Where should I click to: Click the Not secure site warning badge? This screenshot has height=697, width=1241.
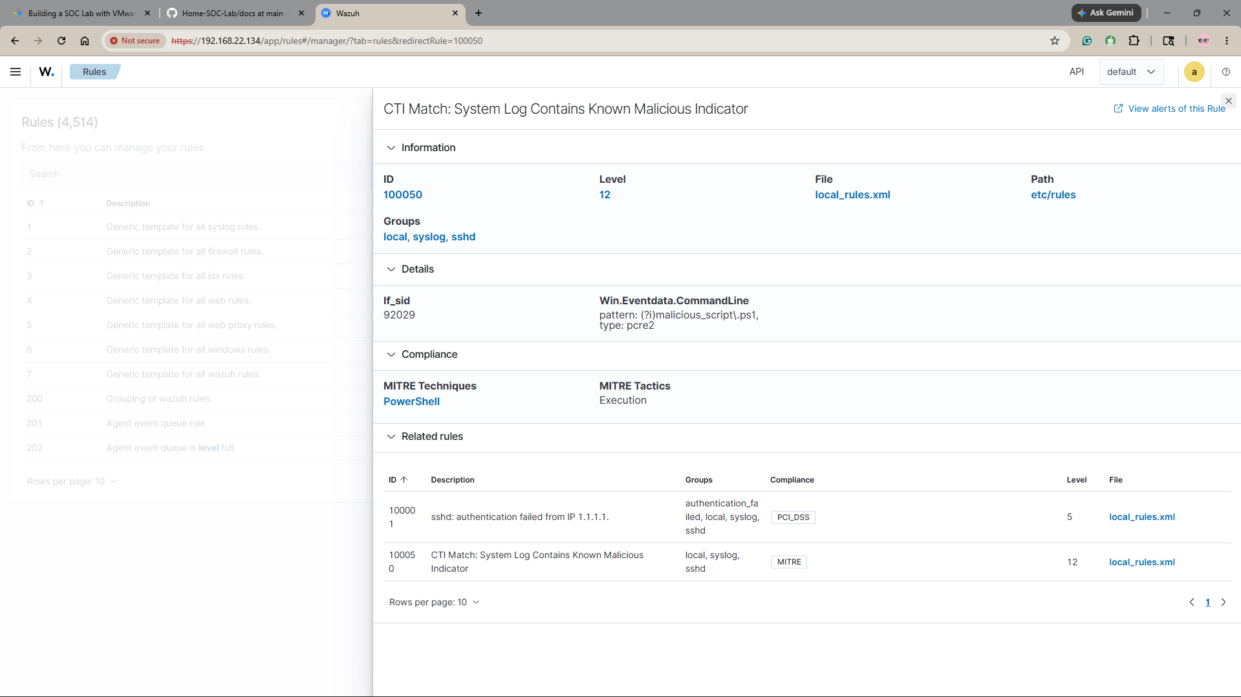click(x=135, y=41)
